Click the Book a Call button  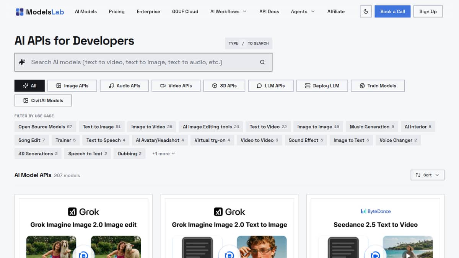click(392, 11)
